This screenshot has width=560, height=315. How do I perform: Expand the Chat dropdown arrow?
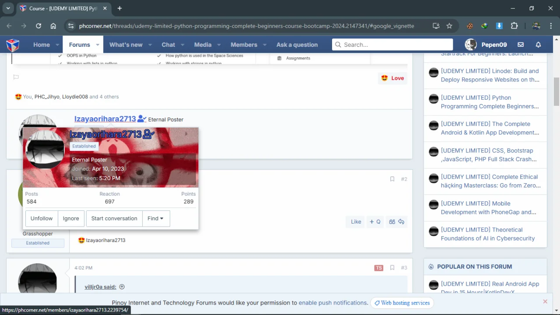[182, 45]
